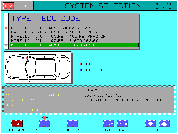Viewport: 178px width, 134px height.
Task: Move selection down with the down arrow button
Action: 150,124
